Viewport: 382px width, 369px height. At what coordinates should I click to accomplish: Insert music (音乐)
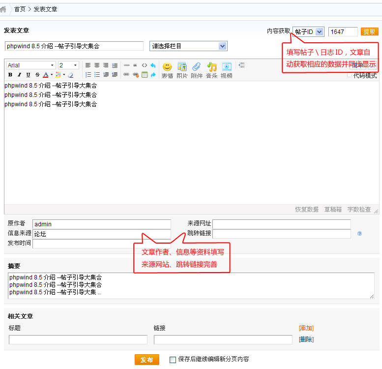(212, 70)
